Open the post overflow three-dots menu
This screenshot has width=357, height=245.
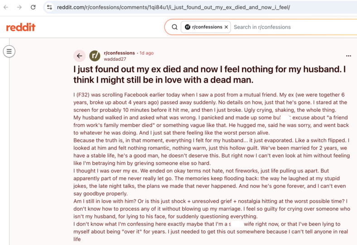(348, 56)
